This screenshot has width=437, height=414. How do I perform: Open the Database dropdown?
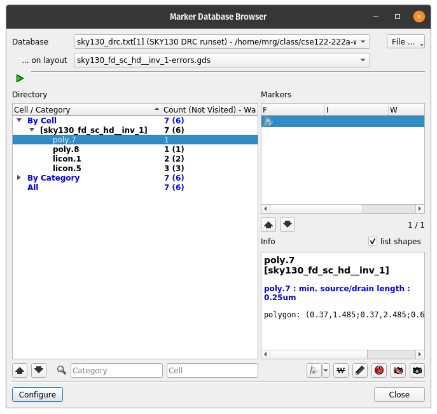pyautogui.click(x=222, y=42)
